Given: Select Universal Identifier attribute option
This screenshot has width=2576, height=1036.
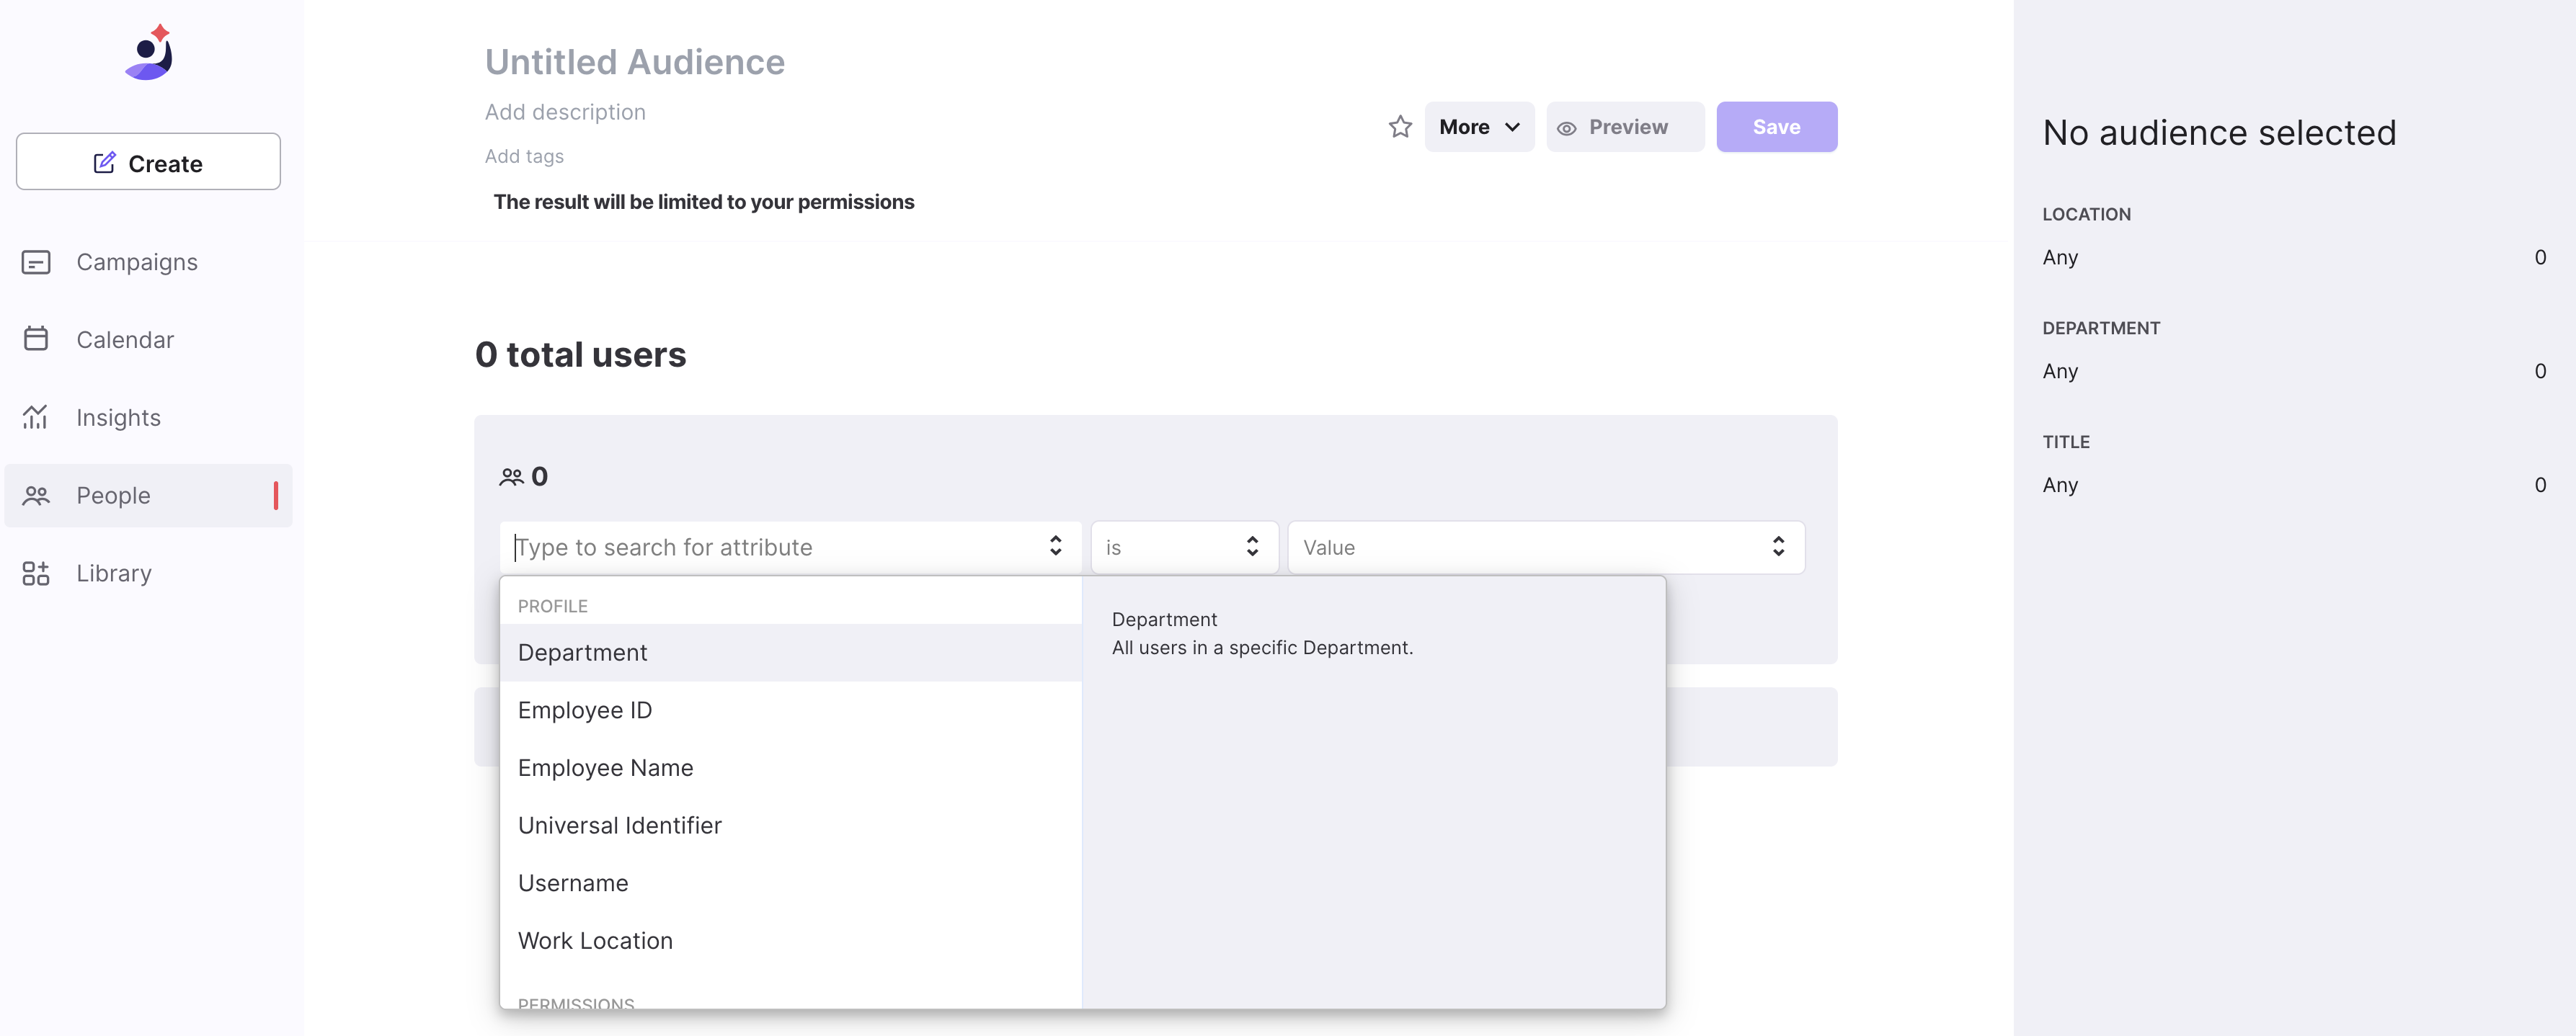Looking at the screenshot, I should point(791,826).
